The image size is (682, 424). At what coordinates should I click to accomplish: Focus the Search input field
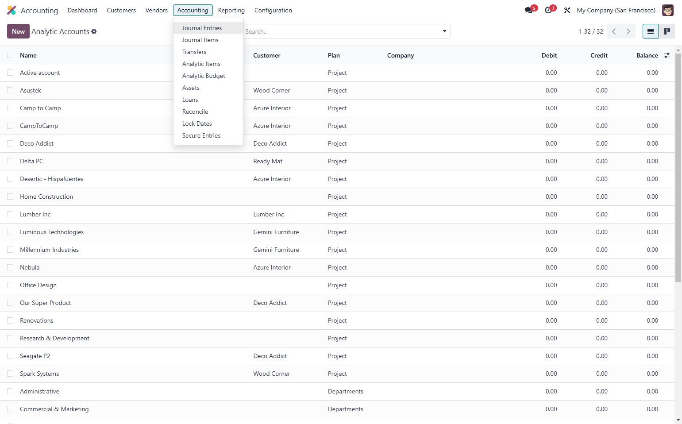coord(340,31)
